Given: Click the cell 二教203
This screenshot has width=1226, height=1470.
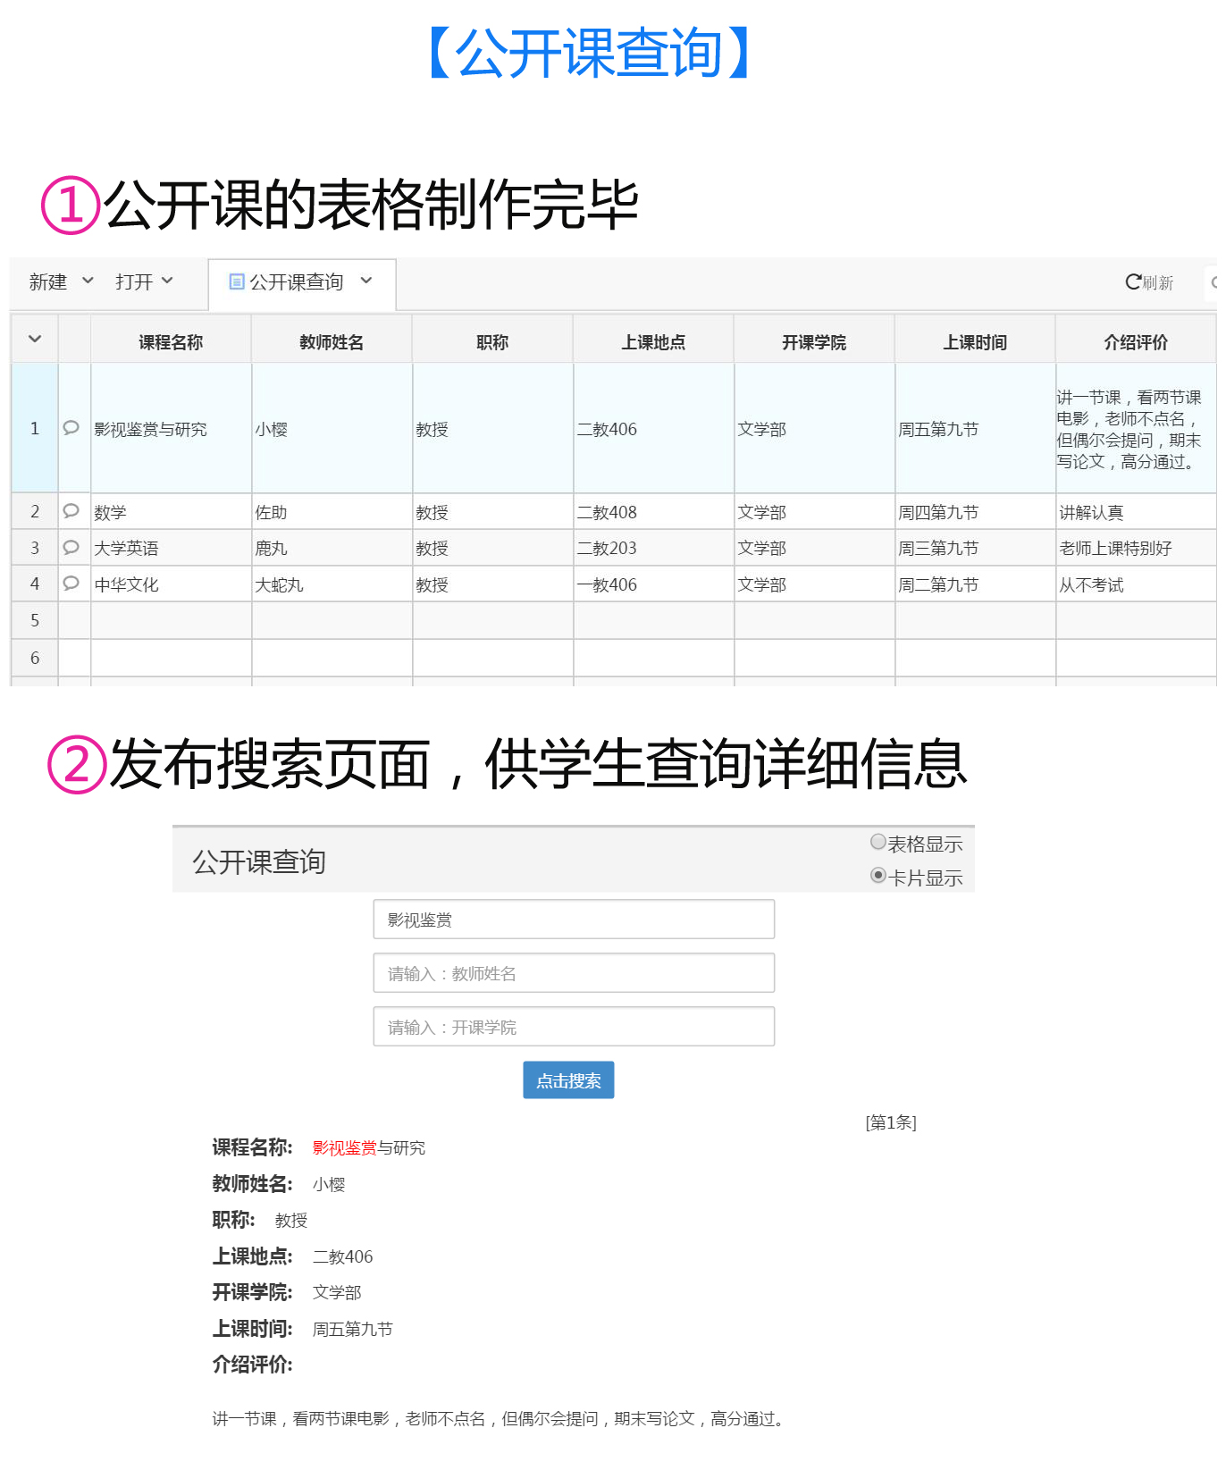Looking at the screenshot, I should [653, 548].
